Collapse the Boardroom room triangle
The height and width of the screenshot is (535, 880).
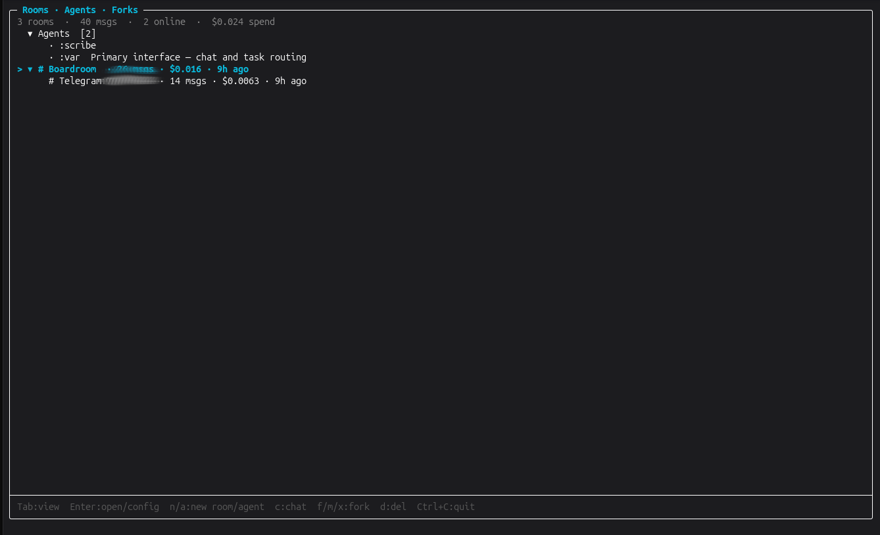[30, 69]
